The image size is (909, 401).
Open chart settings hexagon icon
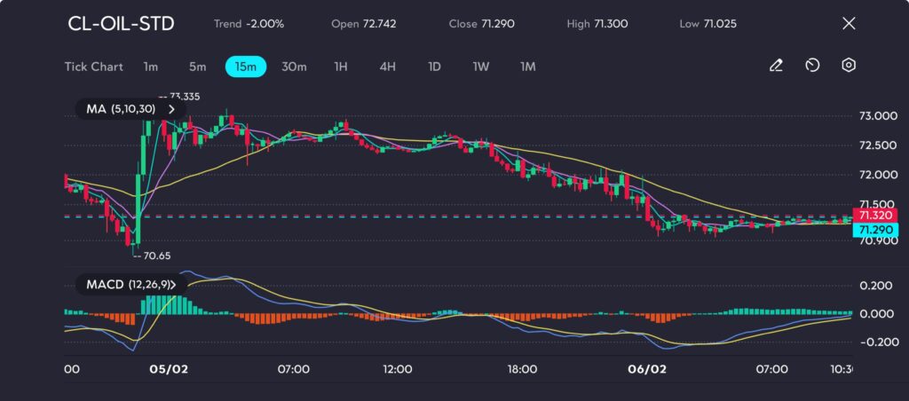pyautogui.click(x=848, y=66)
